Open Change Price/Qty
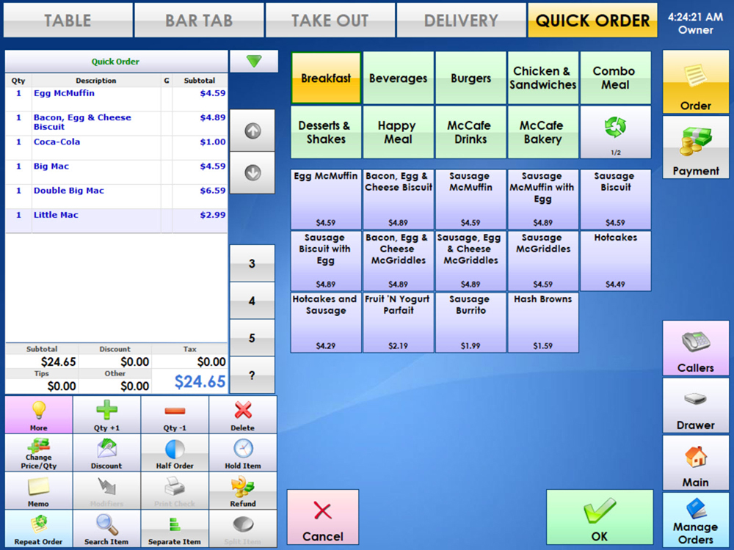The width and height of the screenshot is (734, 550). pyautogui.click(x=39, y=452)
